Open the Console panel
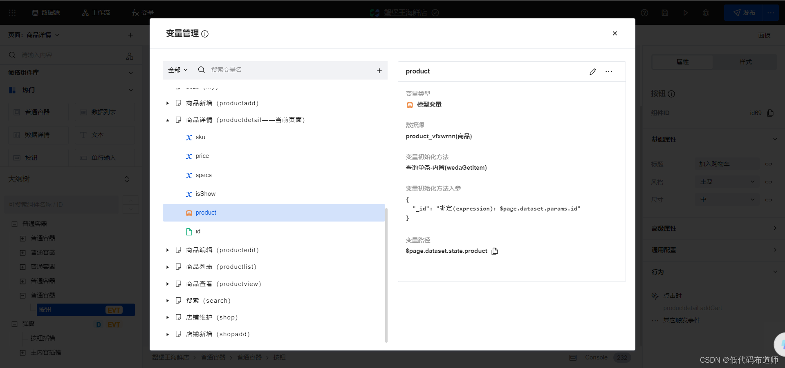This screenshot has width=785, height=368. (x=596, y=357)
